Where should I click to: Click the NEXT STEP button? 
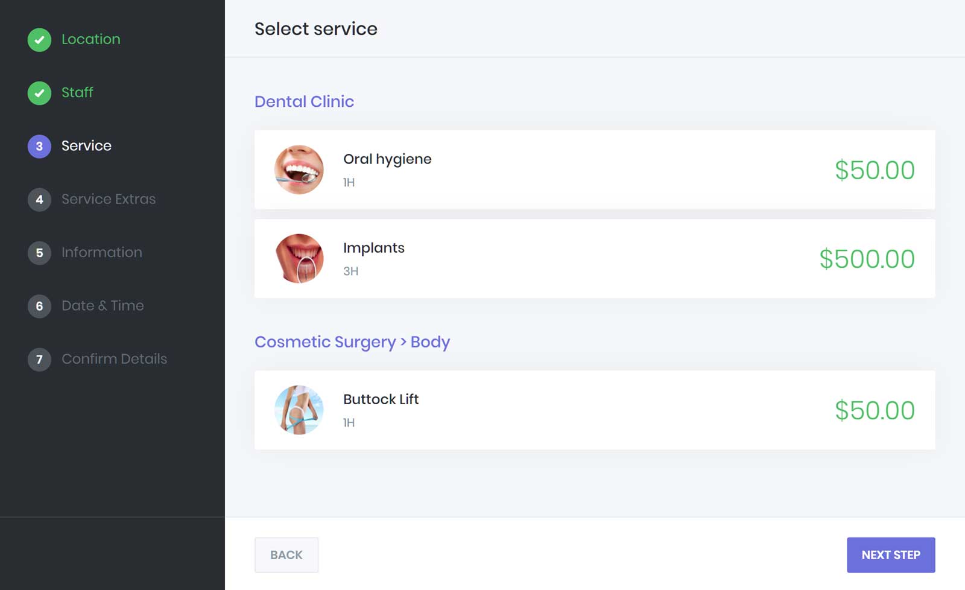[x=891, y=555]
